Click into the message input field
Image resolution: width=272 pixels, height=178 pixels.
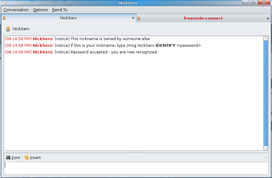point(136,168)
